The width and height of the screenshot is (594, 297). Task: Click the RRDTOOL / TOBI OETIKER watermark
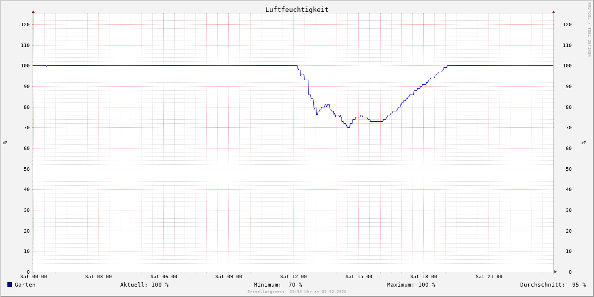pyautogui.click(x=589, y=30)
